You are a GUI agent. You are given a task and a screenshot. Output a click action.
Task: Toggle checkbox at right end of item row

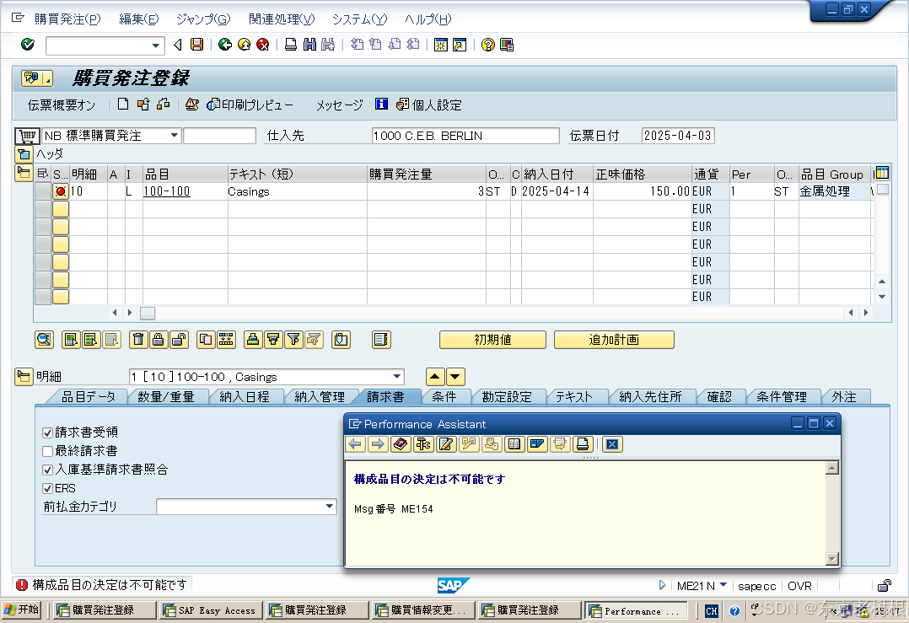point(883,189)
